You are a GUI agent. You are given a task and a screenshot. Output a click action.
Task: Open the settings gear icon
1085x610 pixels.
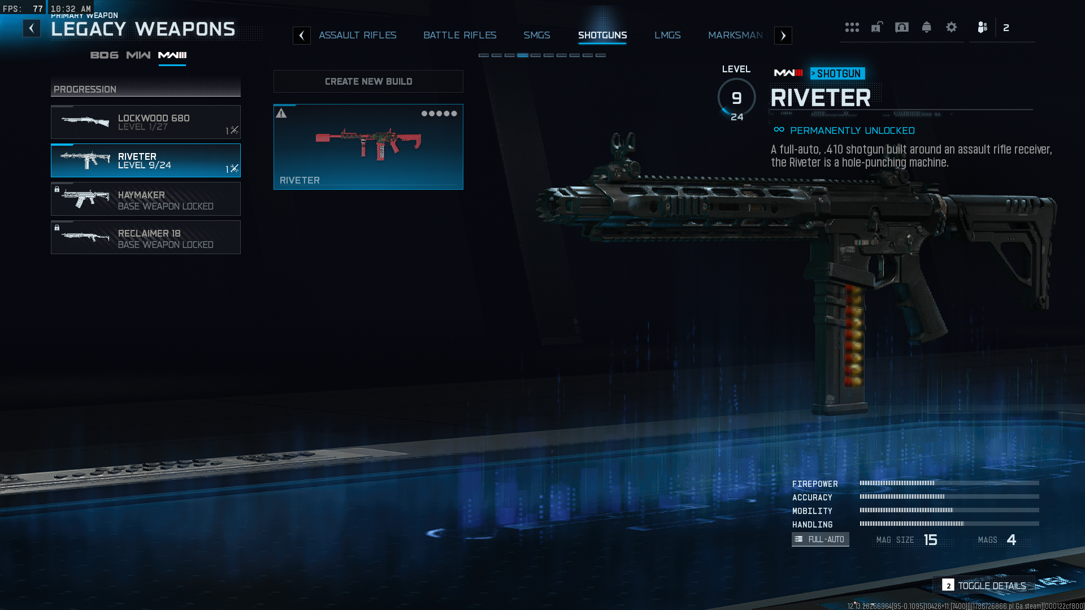(x=951, y=27)
